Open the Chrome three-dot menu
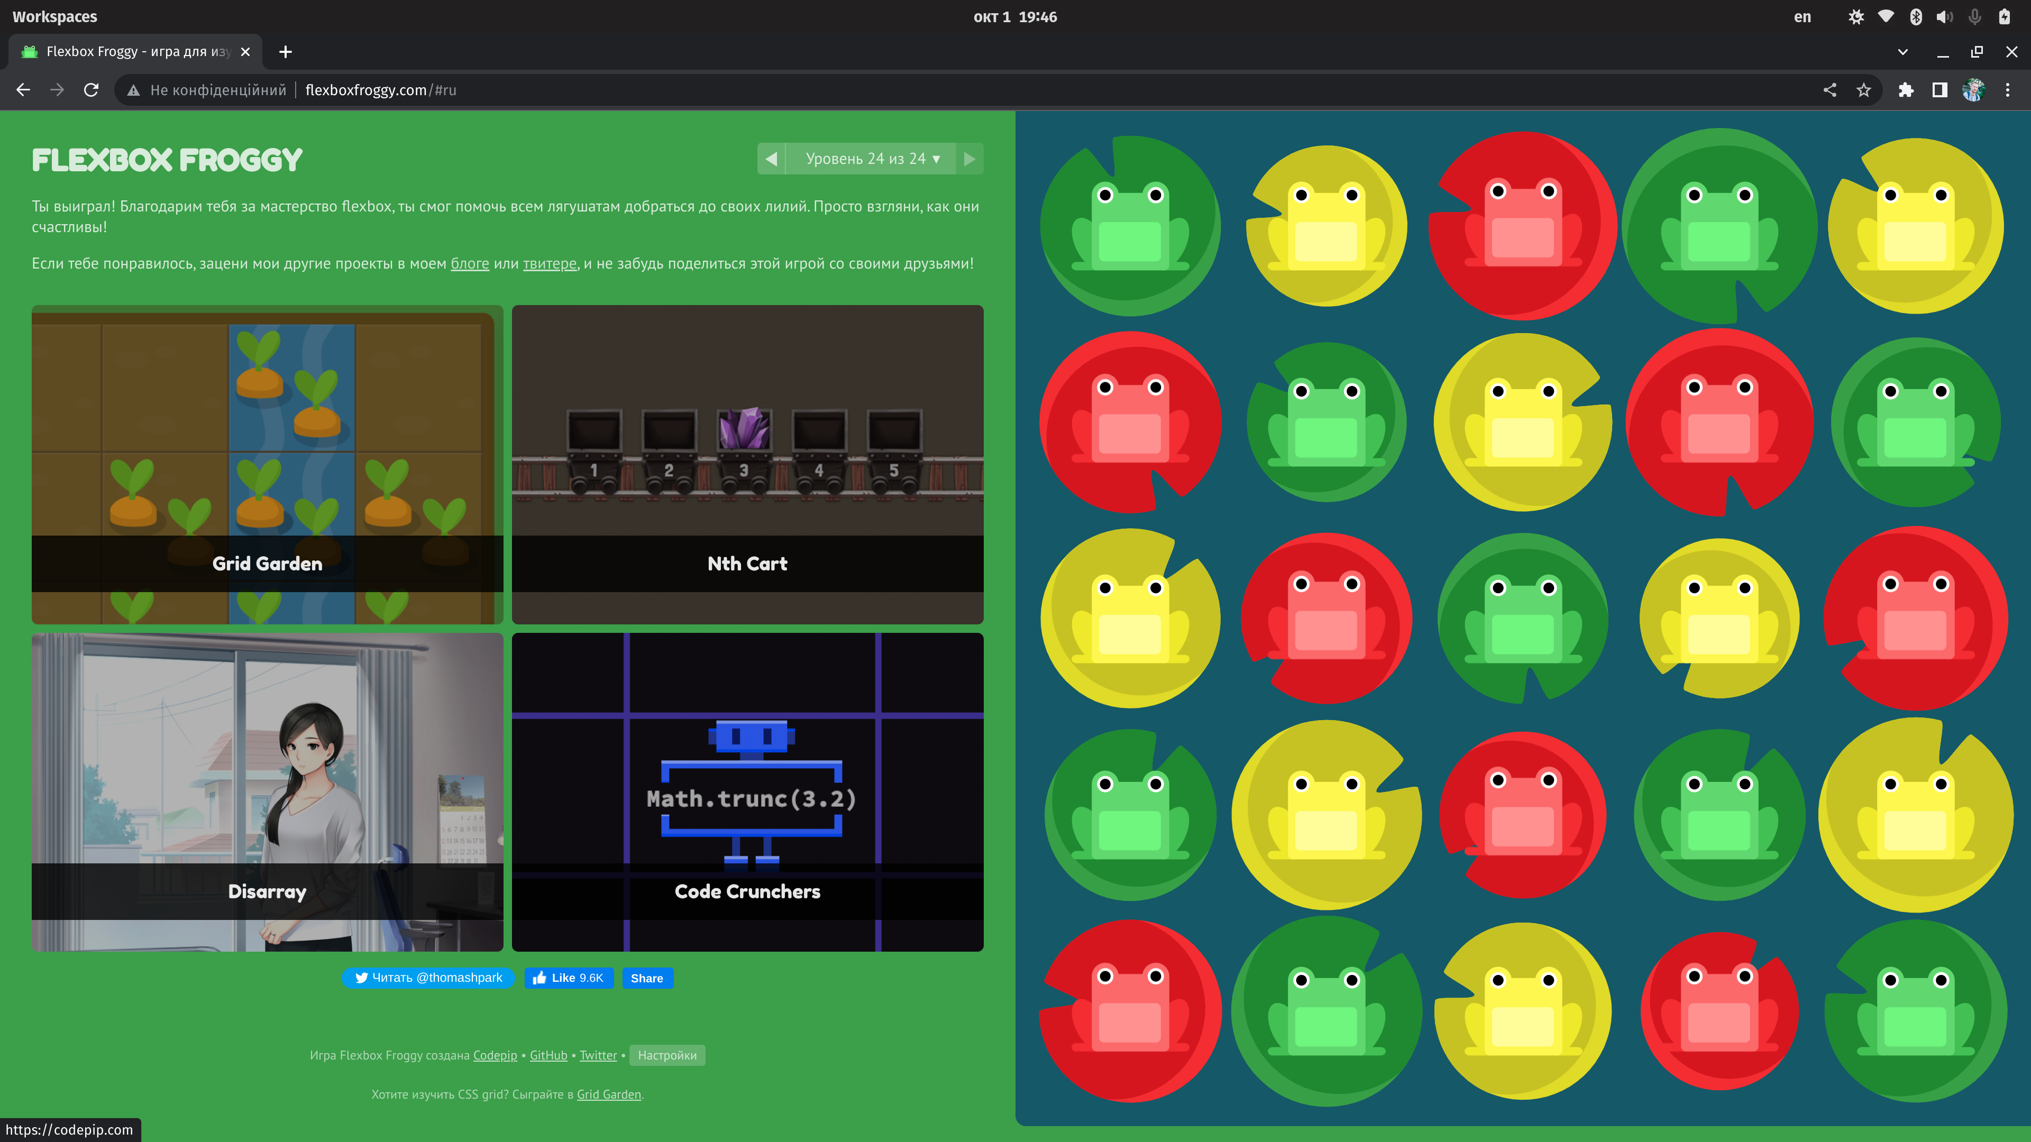2031x1142 pixels. pos(2008,90)
